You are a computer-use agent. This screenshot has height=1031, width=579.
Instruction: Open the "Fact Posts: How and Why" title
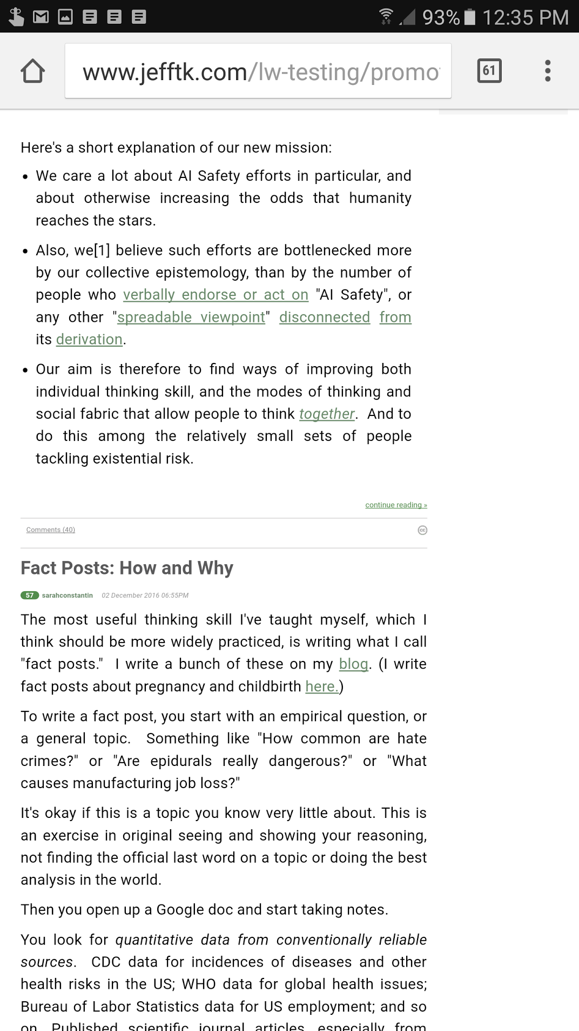pyautogui.click(x=127, y=568)
